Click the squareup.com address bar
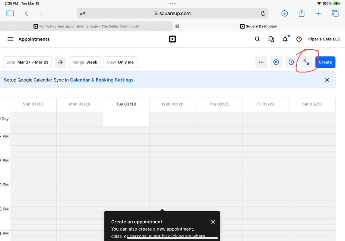 click(x=173, y=13)
